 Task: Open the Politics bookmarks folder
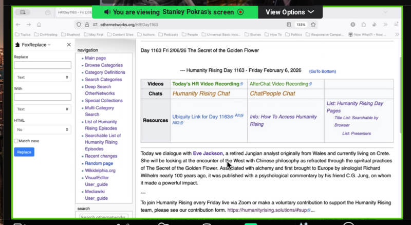point(294,34)
